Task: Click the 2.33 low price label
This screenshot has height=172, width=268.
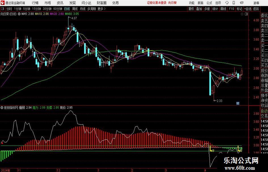Action: 220,101
